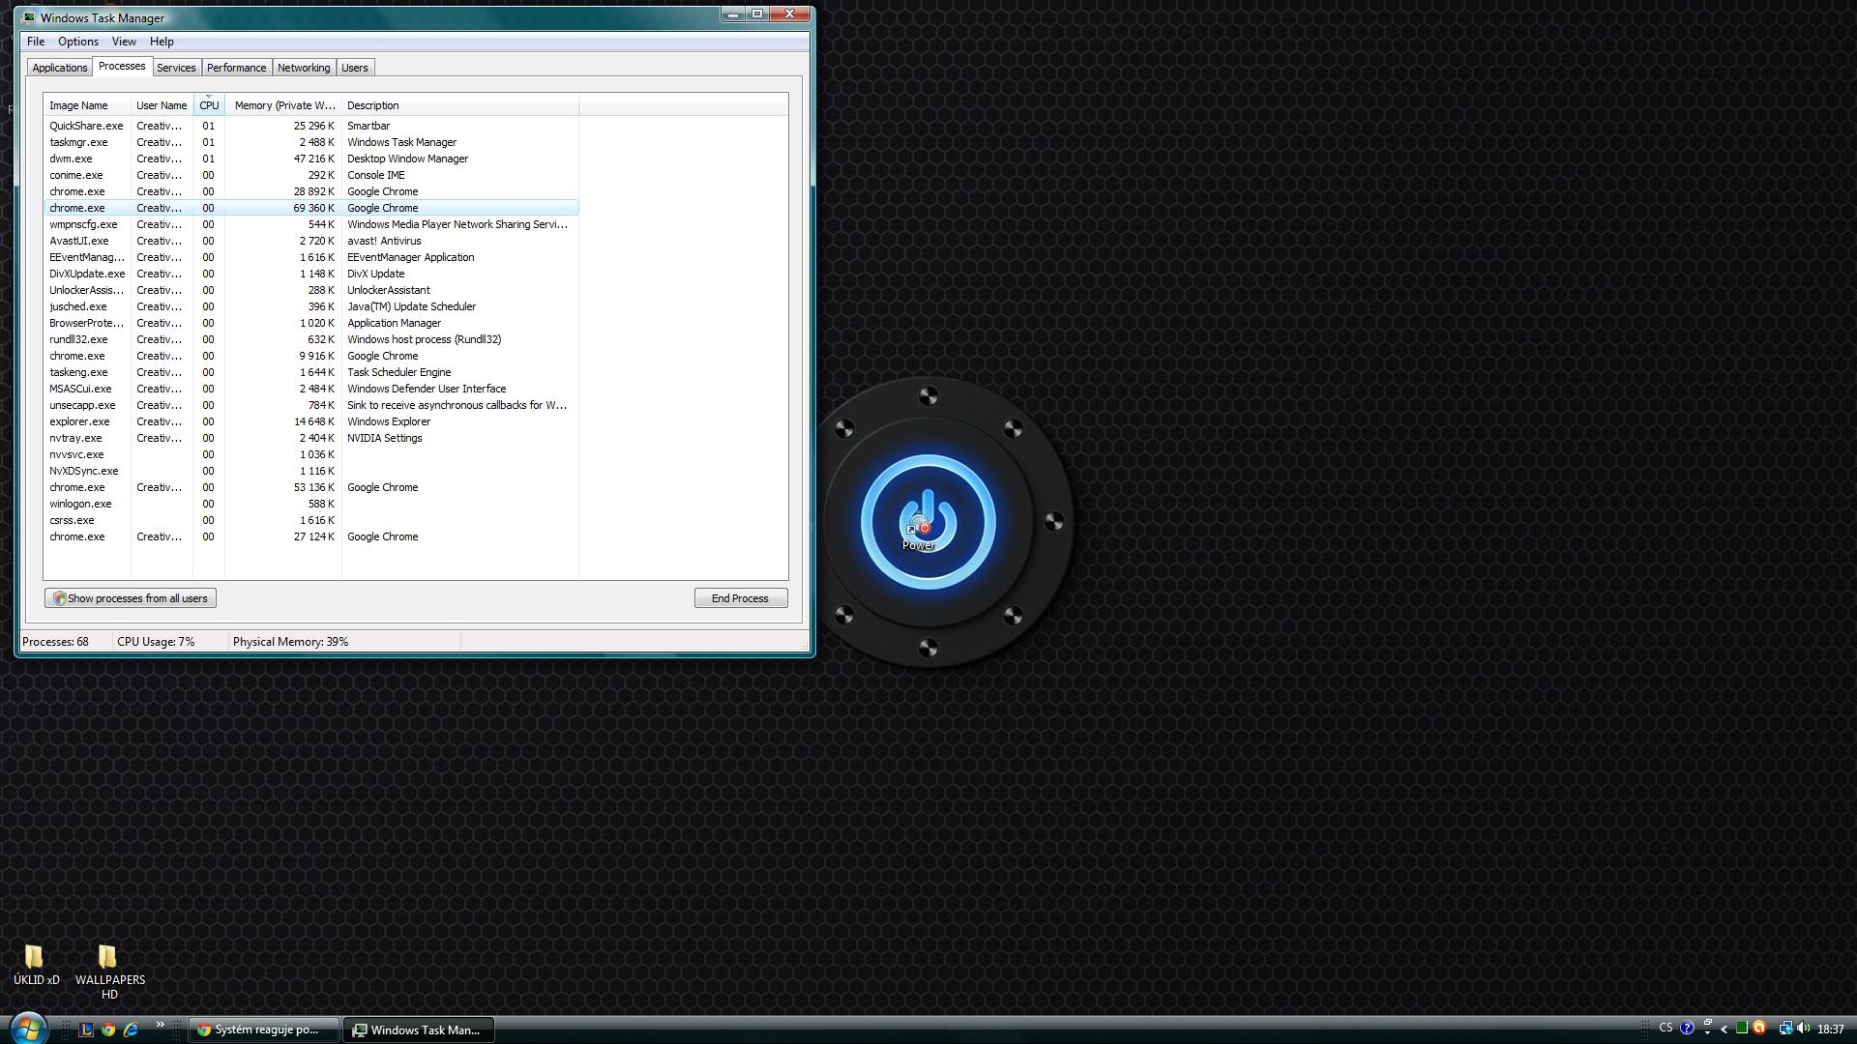The height and width of the screenshot is (1044, 1857).
Task: Show hidden system tray icons arrow
Action: (1724, 1029)
